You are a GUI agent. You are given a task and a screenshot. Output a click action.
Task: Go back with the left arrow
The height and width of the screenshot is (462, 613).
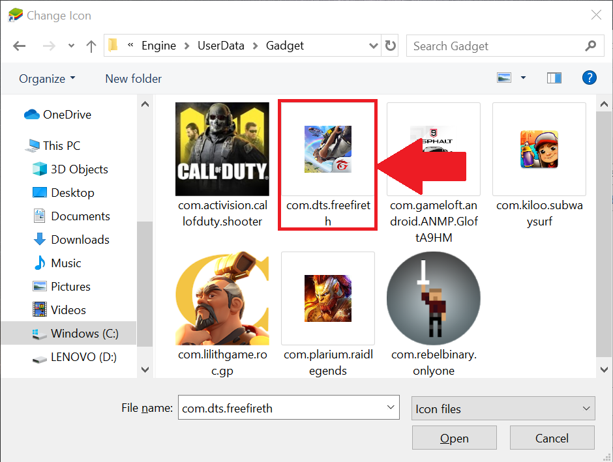point(19,46)
